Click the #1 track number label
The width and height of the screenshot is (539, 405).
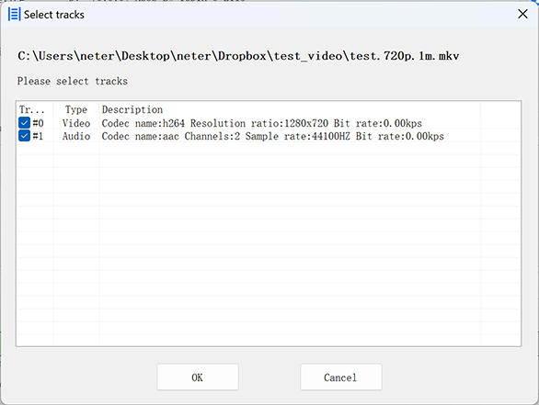[x=38, y=136]
